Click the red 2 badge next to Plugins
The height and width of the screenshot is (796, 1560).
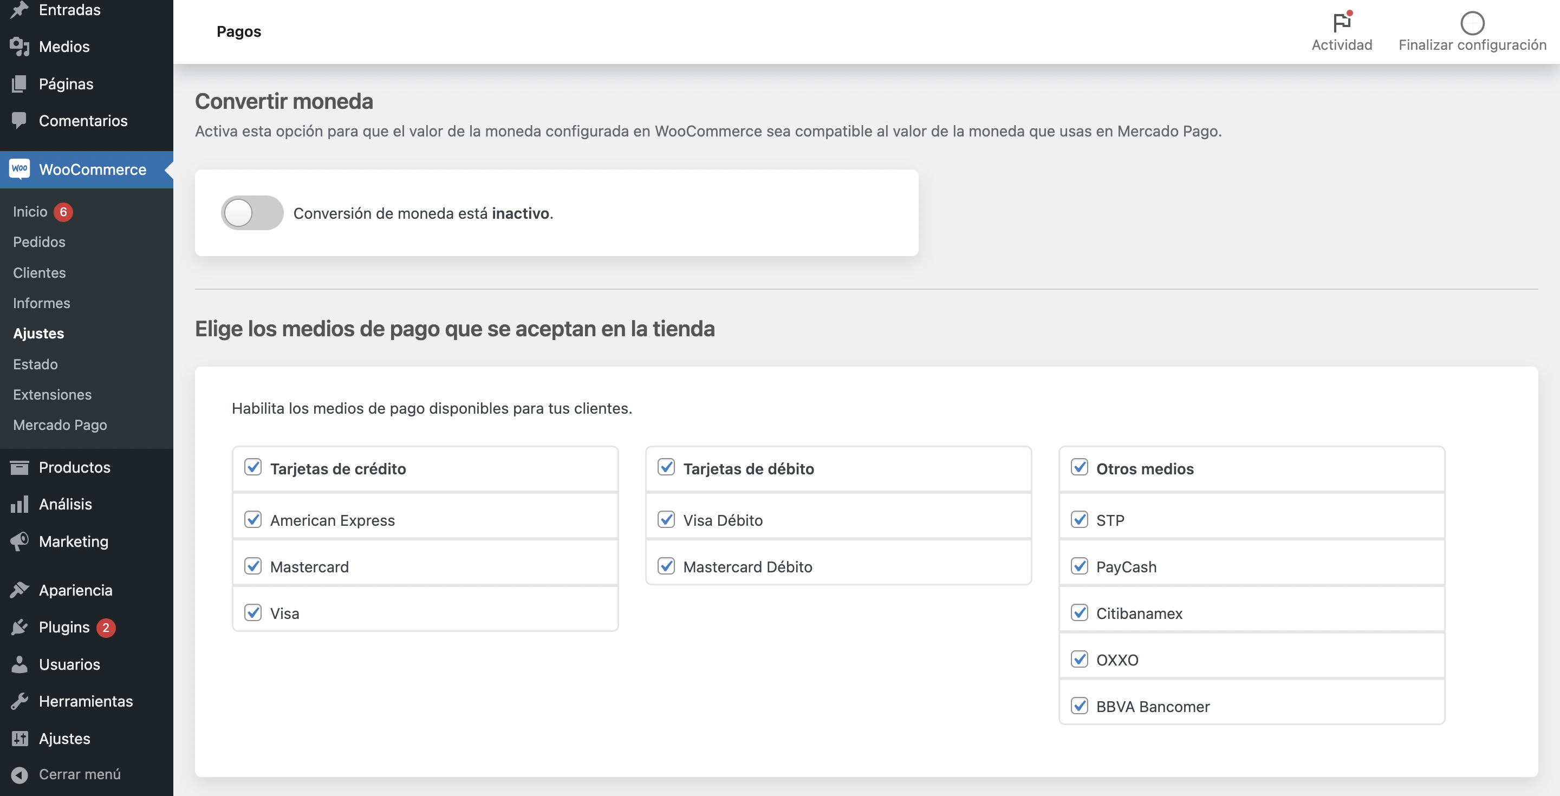coord(106,628)
